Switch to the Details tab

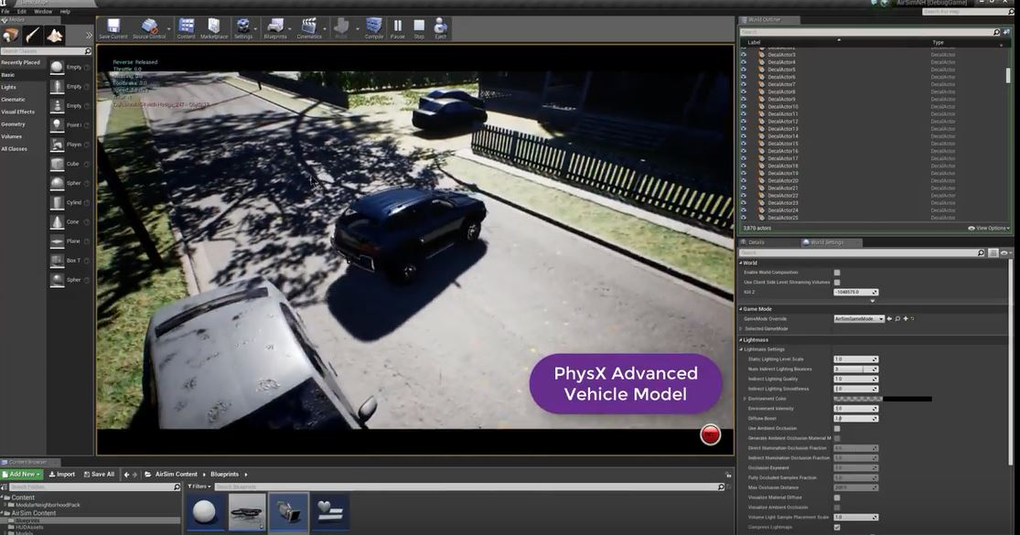pyautogui.click(x=757, y=241)
